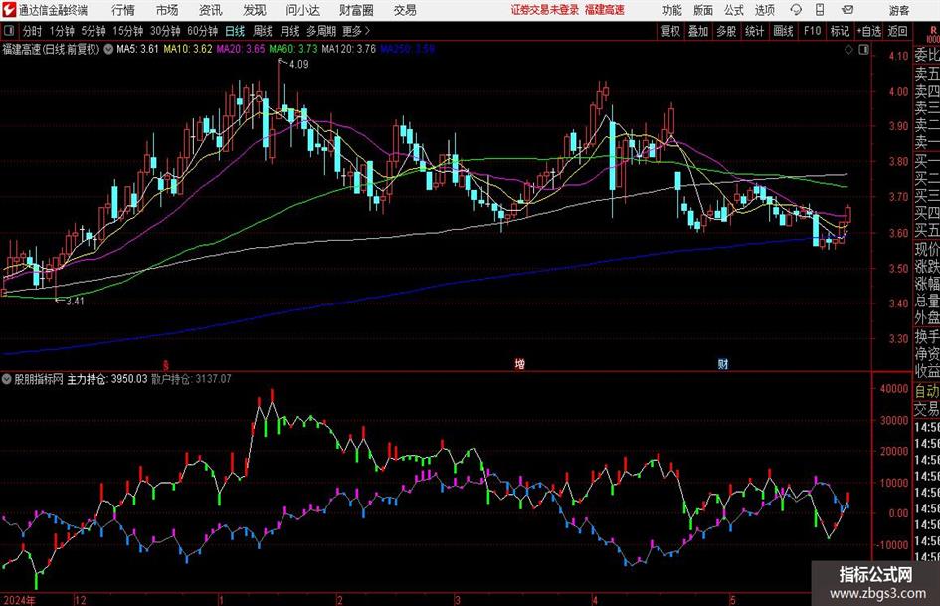Click the 3.41 low price label
940x606 pixels.
(75, 302)
